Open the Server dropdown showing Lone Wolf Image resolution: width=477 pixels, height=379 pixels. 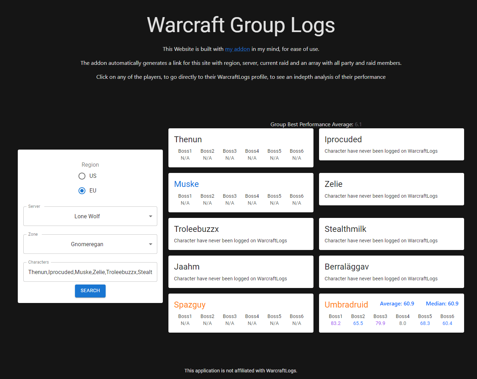click(x=90, y=216)
